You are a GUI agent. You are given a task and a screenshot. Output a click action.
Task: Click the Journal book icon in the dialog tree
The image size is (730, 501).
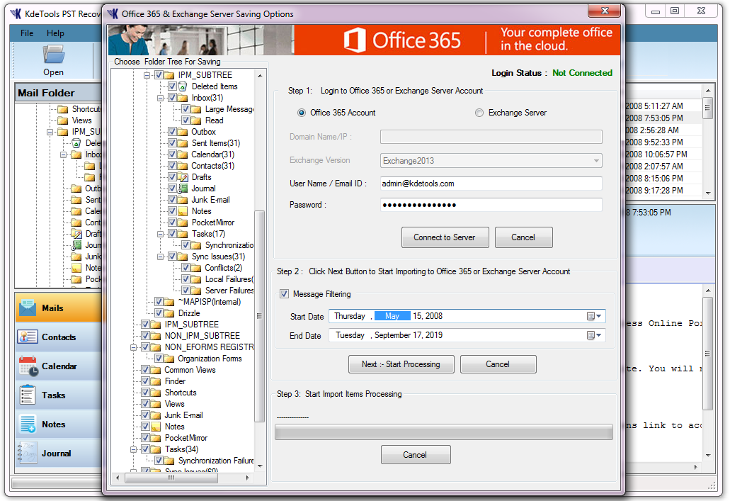point(183,188)
